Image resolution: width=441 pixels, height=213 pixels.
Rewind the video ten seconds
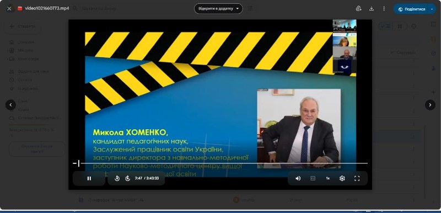pos(117,178)
